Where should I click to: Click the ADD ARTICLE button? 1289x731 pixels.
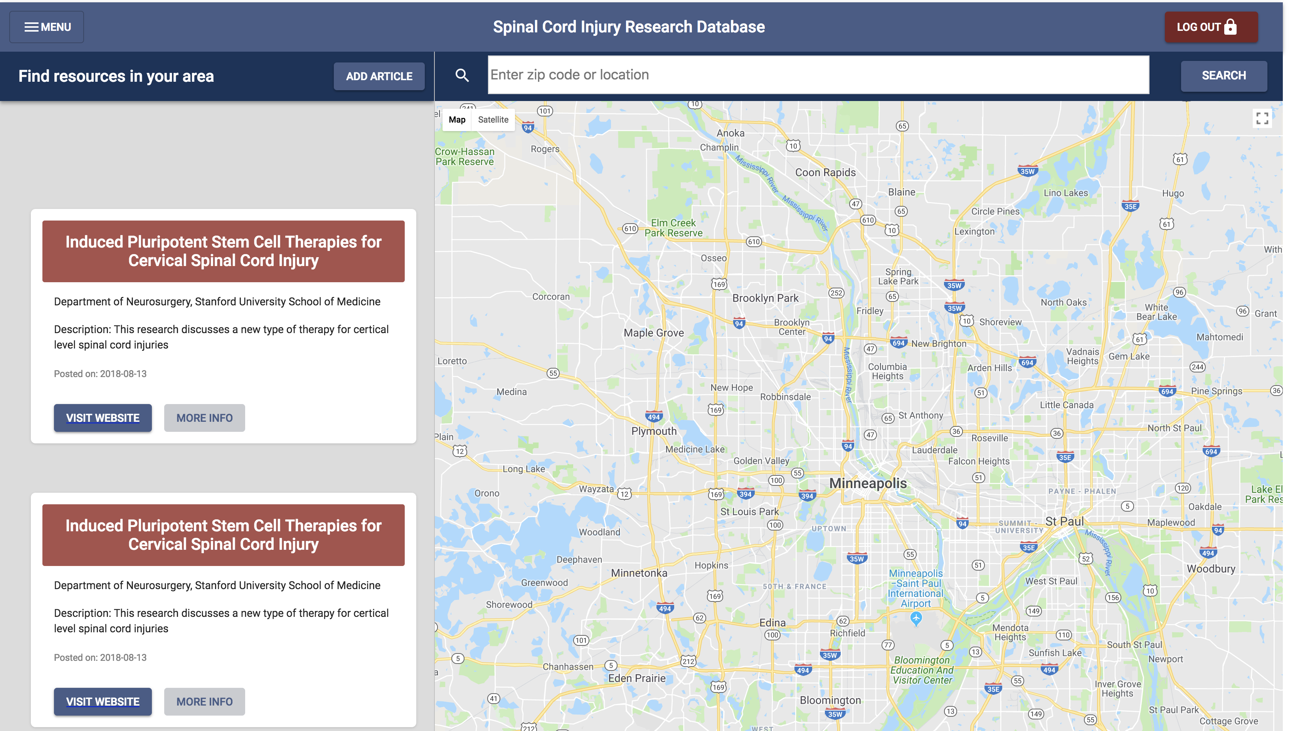pyautogui.click(x=379, y=76)
